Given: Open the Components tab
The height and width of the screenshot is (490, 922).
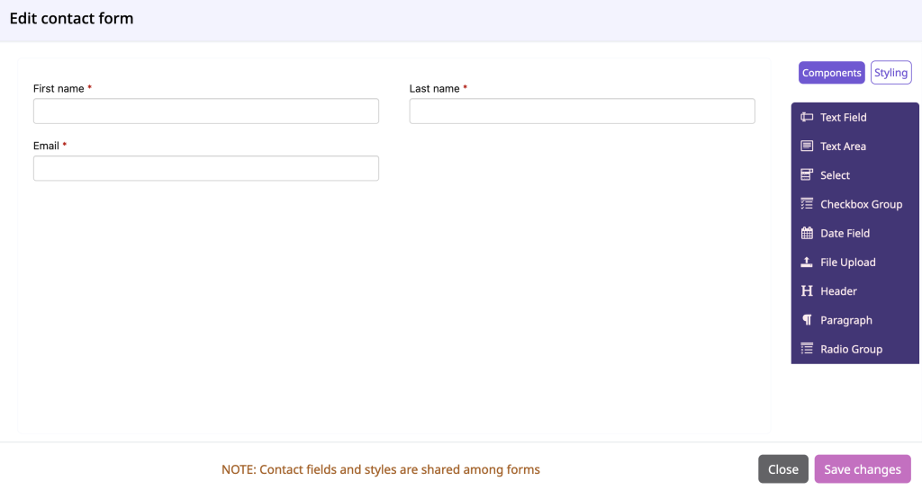Looking at the screenshot, I should coord(831,73).
